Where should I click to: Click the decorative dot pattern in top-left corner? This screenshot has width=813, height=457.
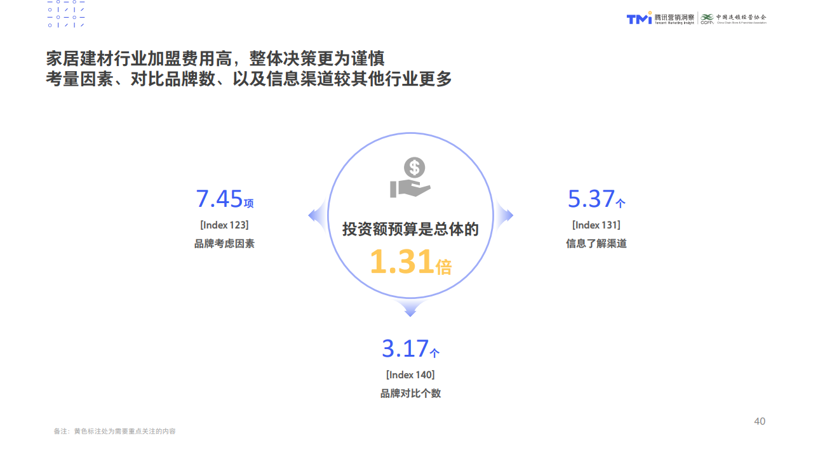(66, 14)
